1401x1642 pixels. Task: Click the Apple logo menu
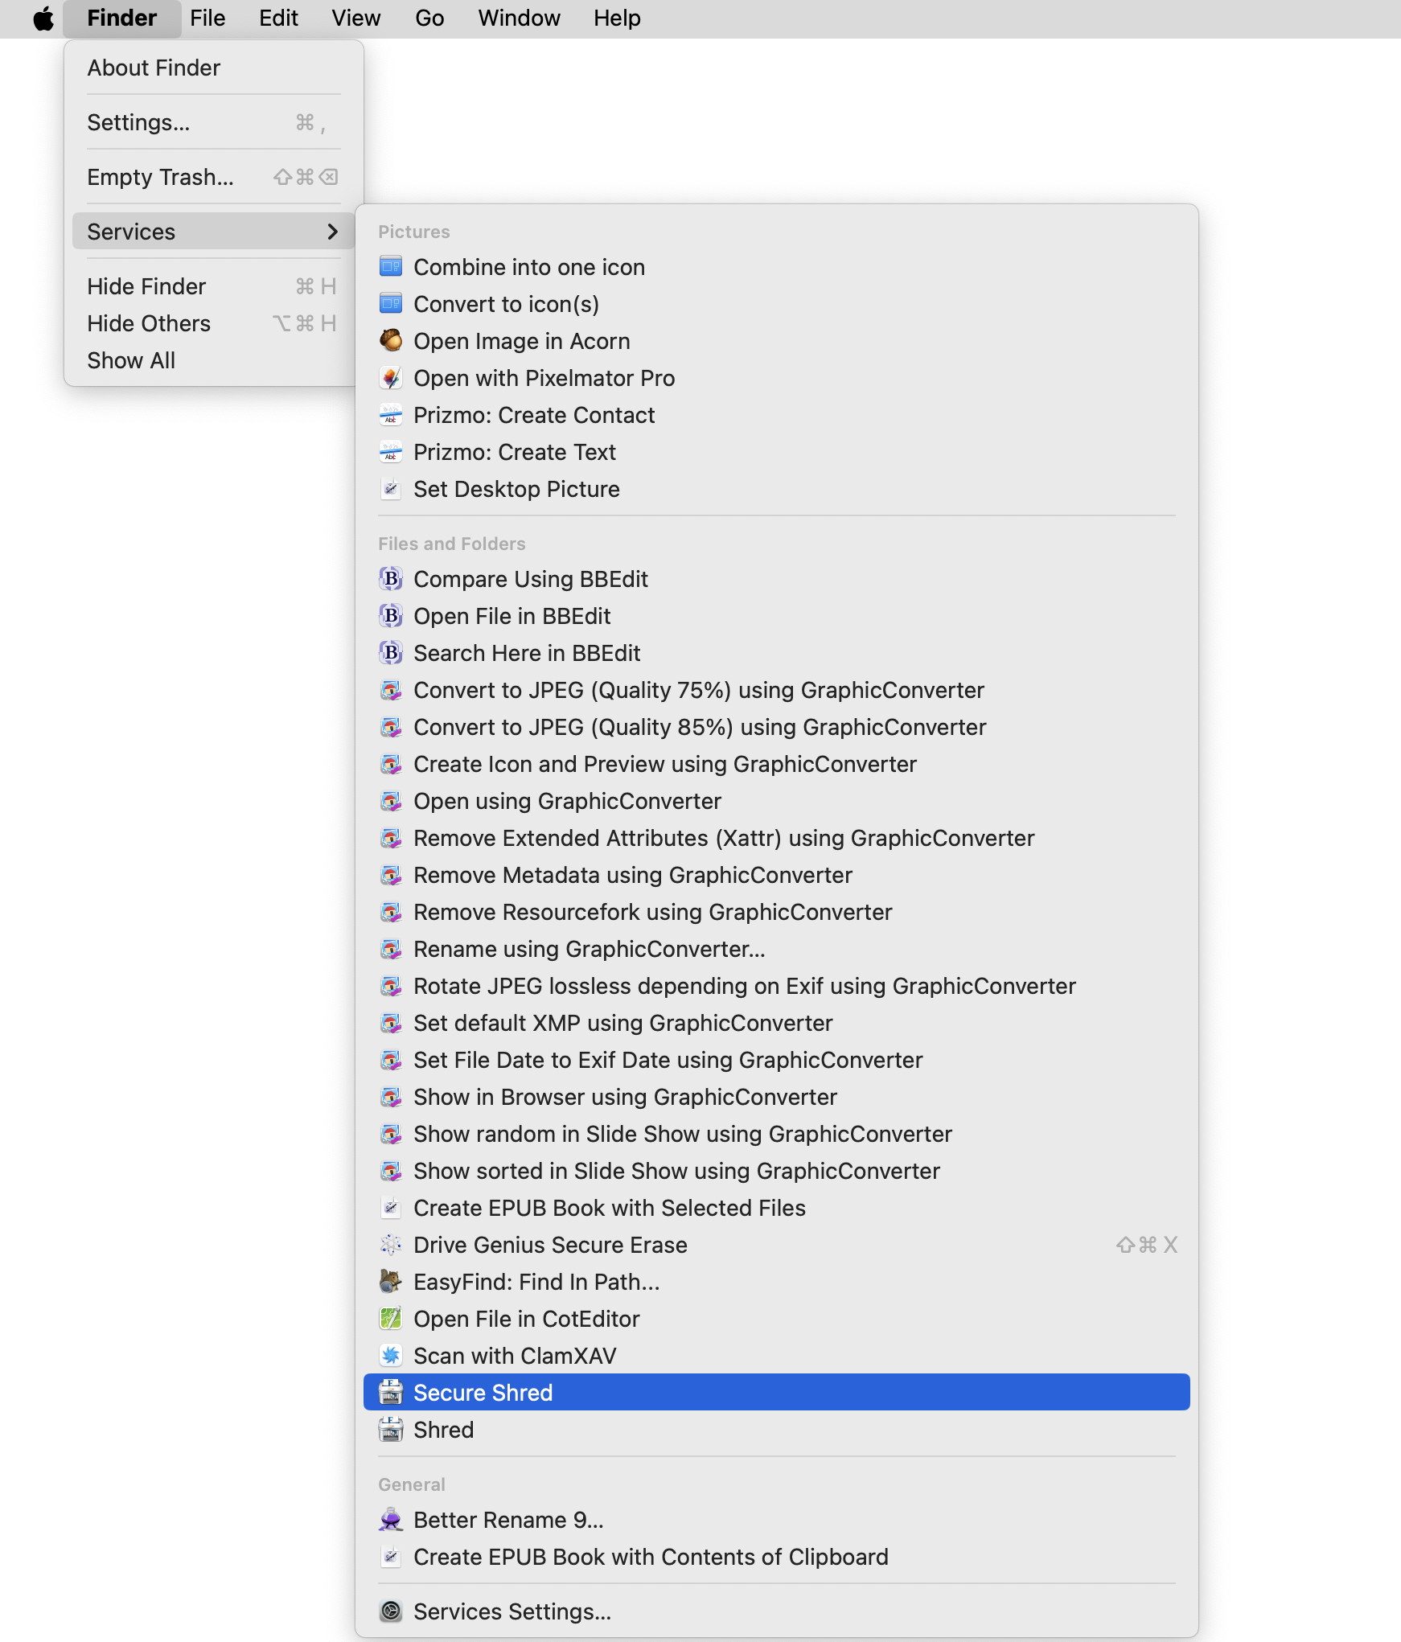pyautogui.click(x=43, y=18)
